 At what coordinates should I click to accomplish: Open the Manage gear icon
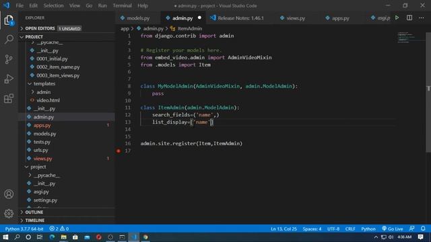[9, 213]
